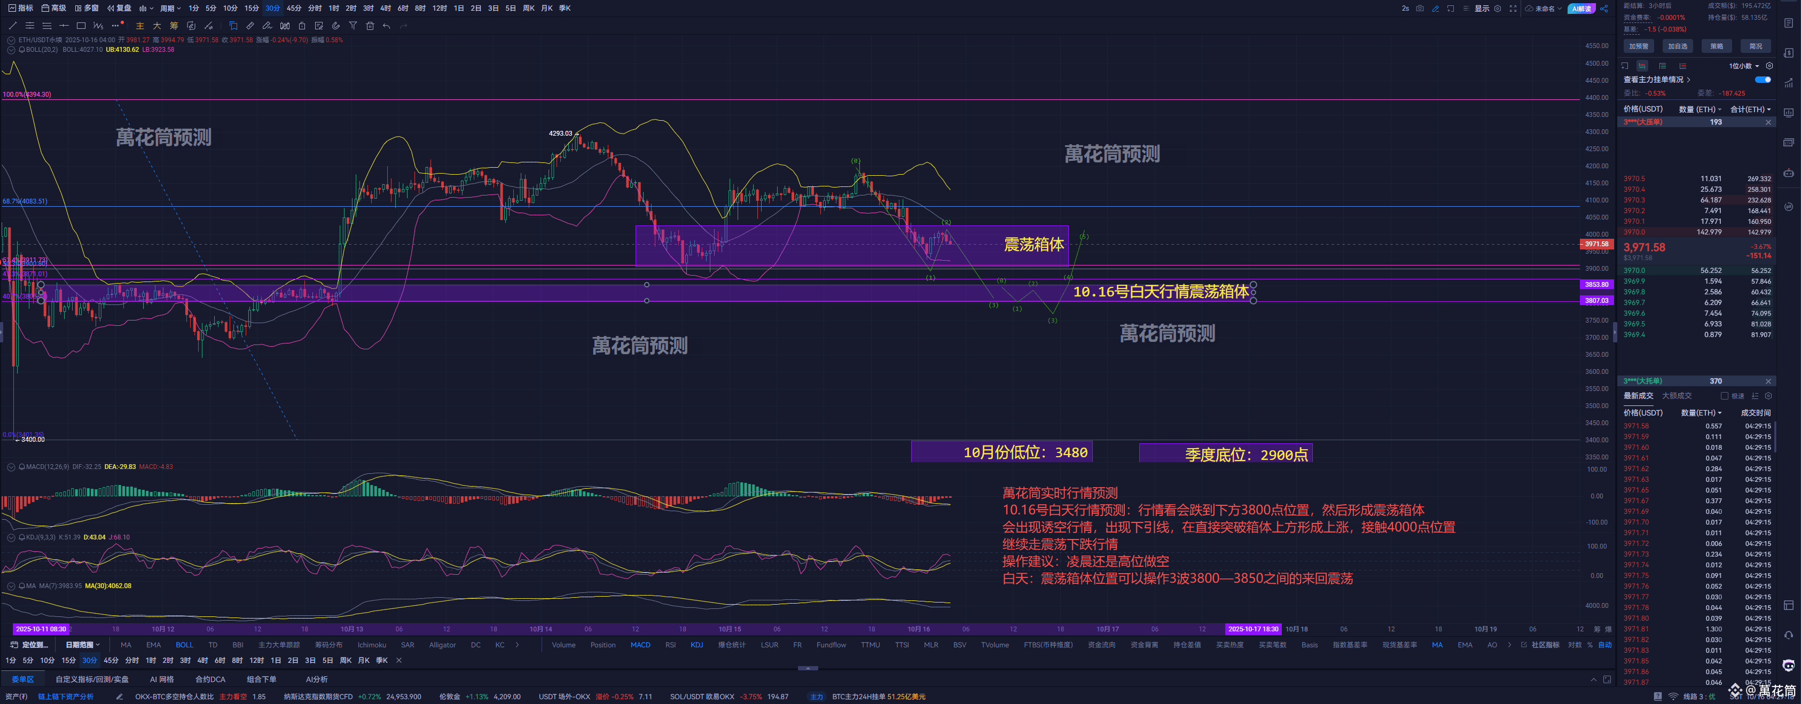Open the 周期 period dropdown

(x=170, y=9)
